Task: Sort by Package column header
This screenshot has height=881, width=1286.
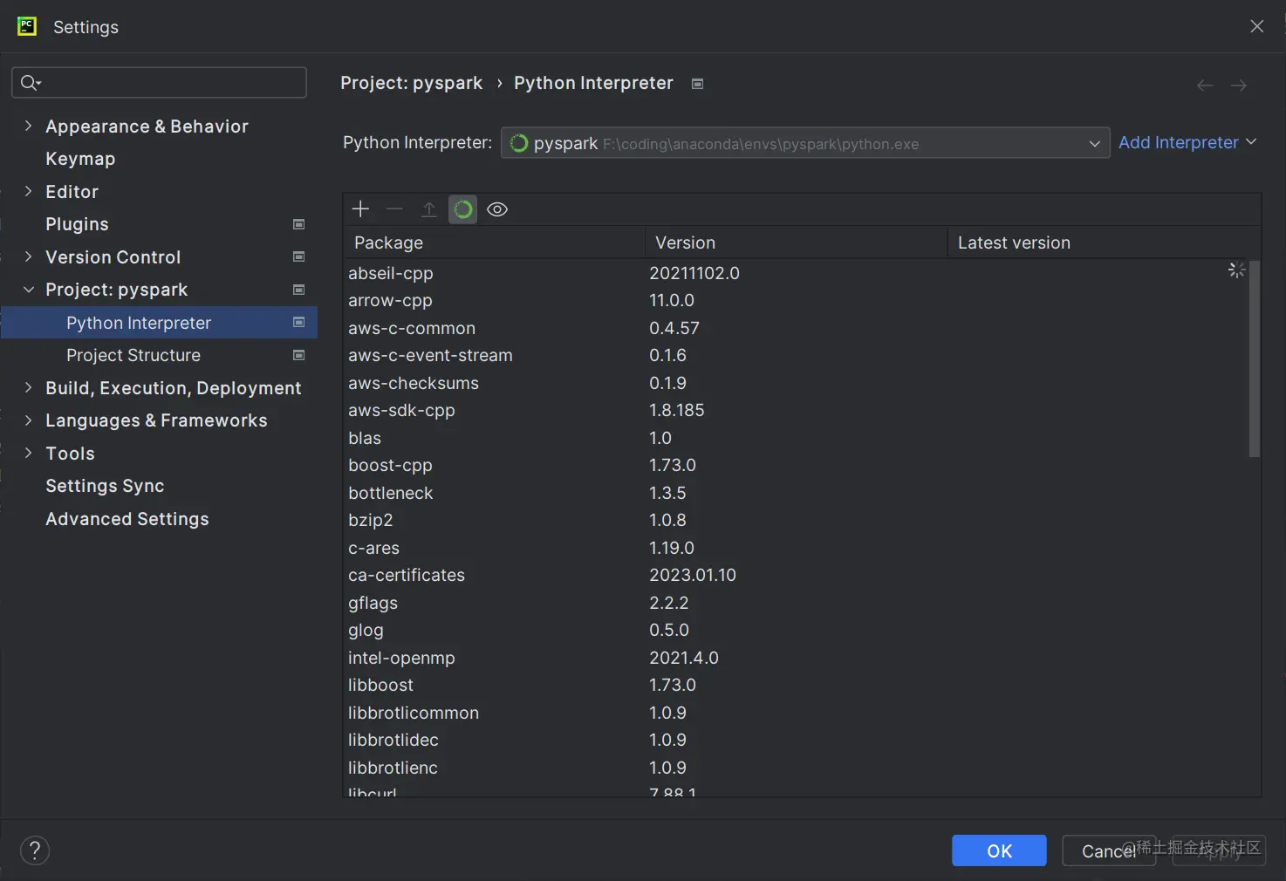Action: click(x=494, y=242)
